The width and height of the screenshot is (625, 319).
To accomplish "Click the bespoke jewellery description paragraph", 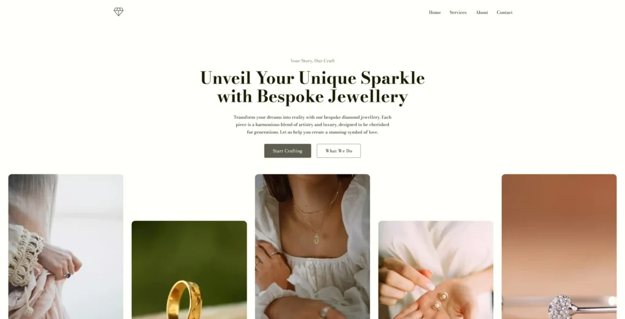I will click(312, 124).
